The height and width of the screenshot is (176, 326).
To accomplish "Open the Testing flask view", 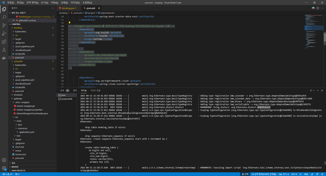I will pyautogui.click(x=4, y=50).
